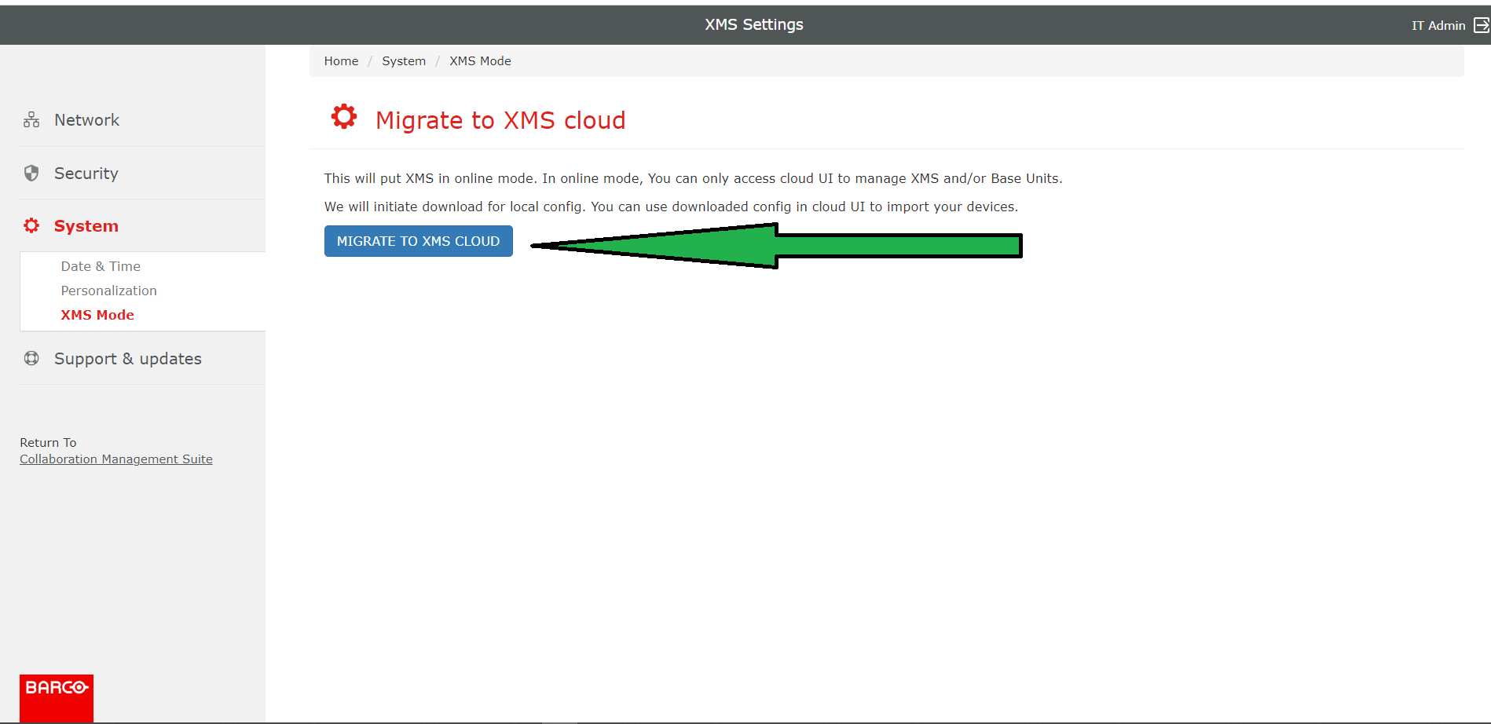Open Collaboration Management Suite link
1491x724 pixels.
116,459
